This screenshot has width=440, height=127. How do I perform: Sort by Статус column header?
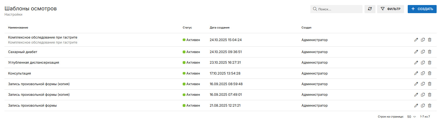click(187, 28)
